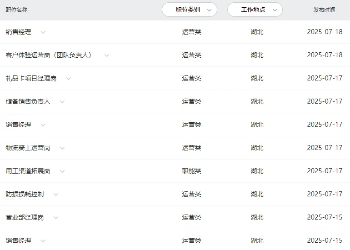This screenshot has height=250, width=350.
Task: Click 运营类 in the 防损损耗控制 row
Action: click(191, 195)
